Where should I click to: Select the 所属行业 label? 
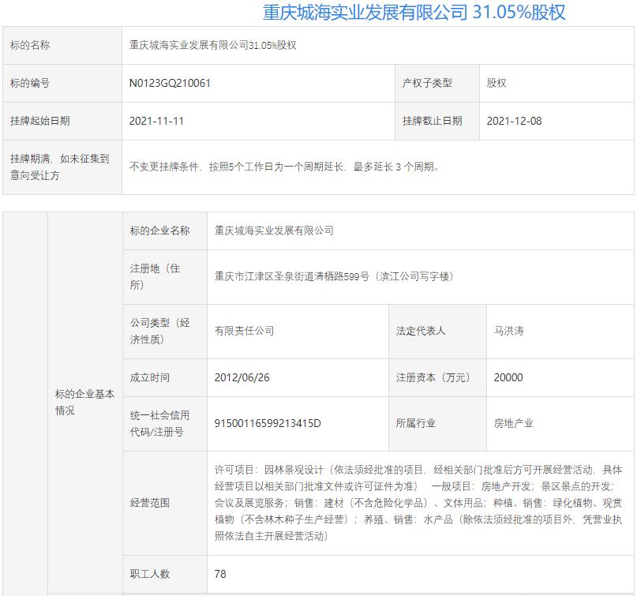tap(416, 423)
